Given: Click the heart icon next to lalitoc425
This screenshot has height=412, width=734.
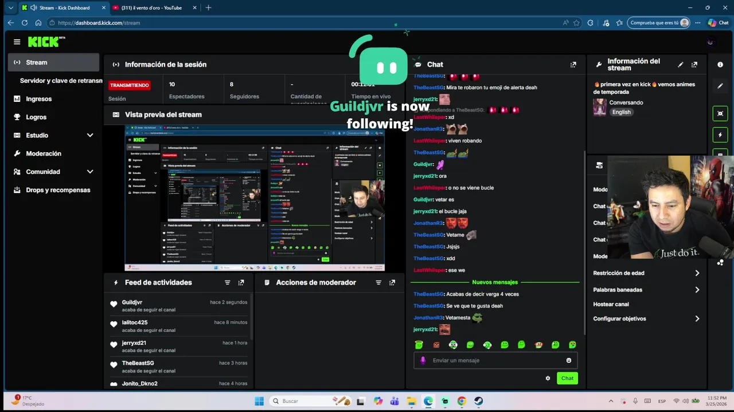Looking at the screenshot, I should [x=114, y=324].
